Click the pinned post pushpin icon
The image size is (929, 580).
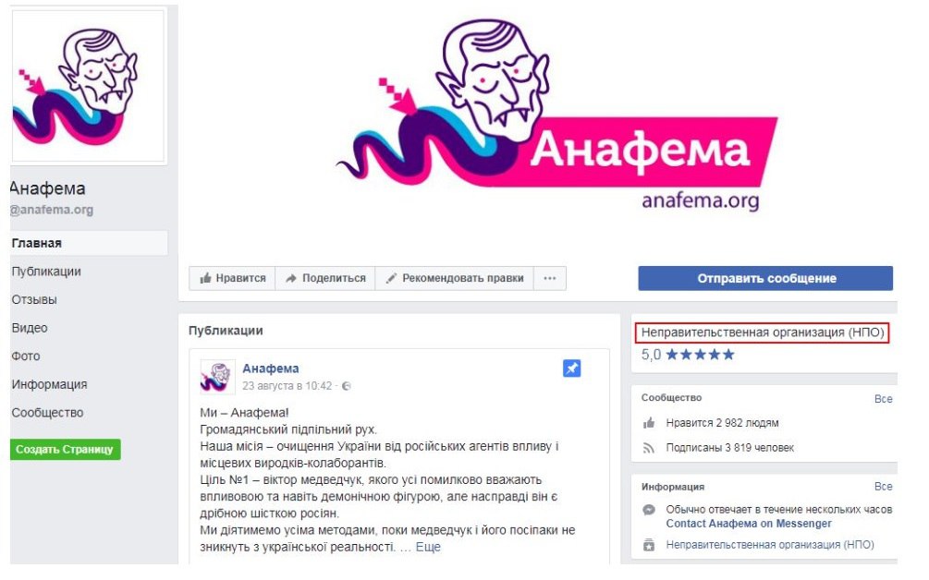[571, 369]
